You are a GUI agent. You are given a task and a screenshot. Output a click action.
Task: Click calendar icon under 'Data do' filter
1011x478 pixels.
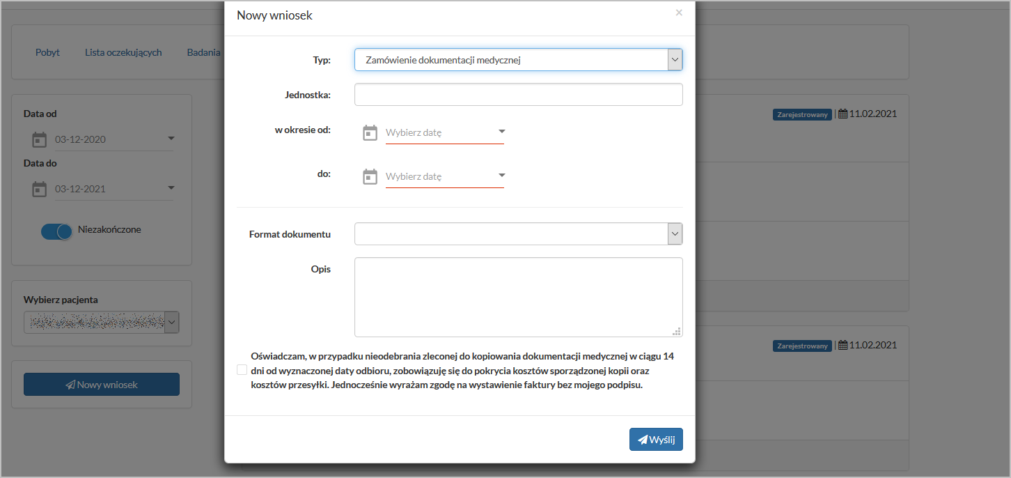tap(40, 189)
